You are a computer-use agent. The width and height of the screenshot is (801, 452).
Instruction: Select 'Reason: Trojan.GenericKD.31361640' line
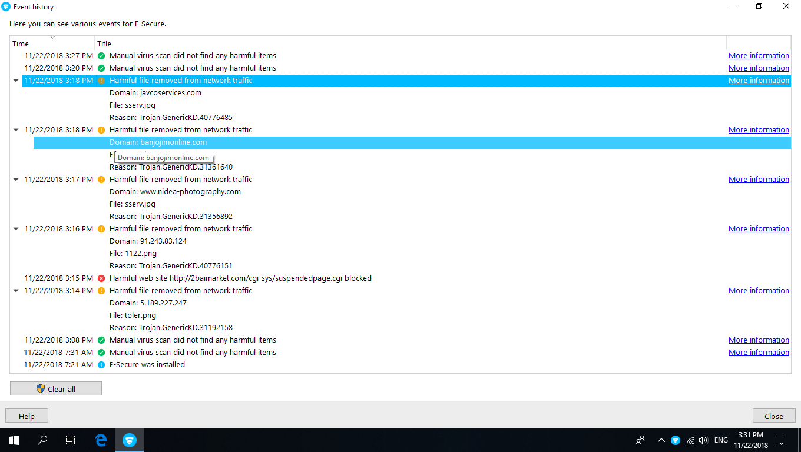[171, 167]
